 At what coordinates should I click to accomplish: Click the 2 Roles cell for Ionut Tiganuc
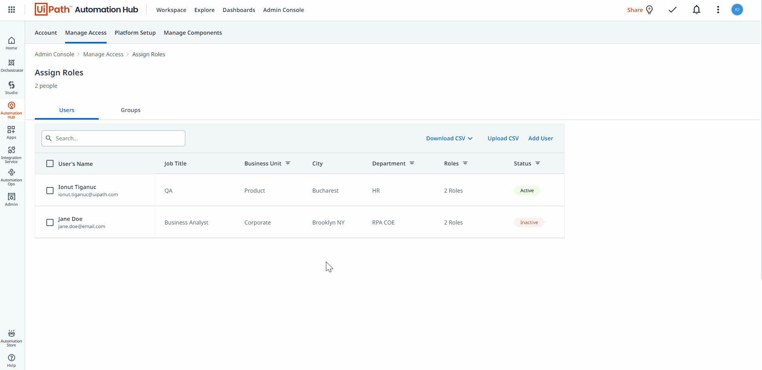453,191
